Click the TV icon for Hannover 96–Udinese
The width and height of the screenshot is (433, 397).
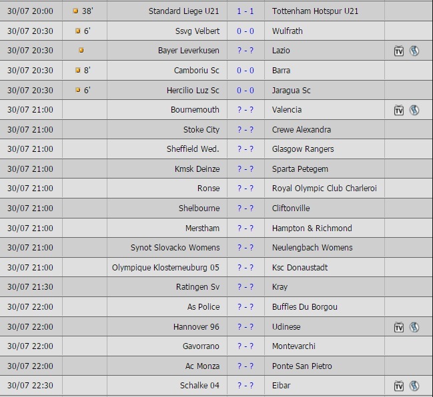coord(399,327)
